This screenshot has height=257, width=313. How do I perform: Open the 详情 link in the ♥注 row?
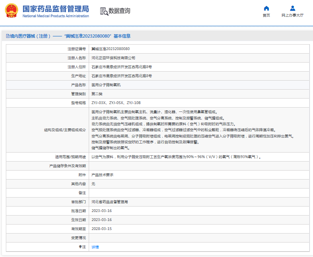(x=95, y=247)
